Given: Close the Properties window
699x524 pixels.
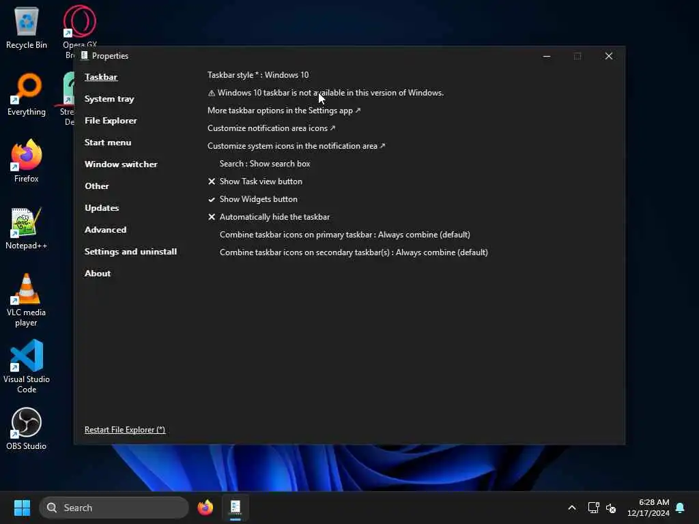Looking at the screenshot, I should coord(608,56).
